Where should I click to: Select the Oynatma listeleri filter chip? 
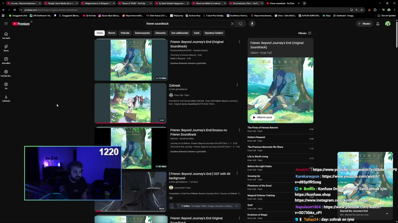point(214,33)
